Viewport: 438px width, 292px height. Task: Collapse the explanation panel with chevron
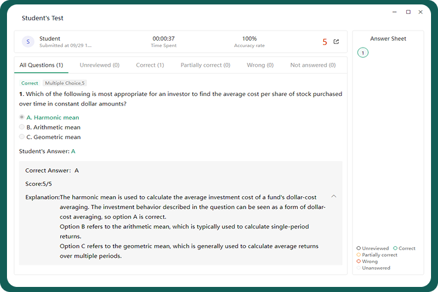click(334, 196)
